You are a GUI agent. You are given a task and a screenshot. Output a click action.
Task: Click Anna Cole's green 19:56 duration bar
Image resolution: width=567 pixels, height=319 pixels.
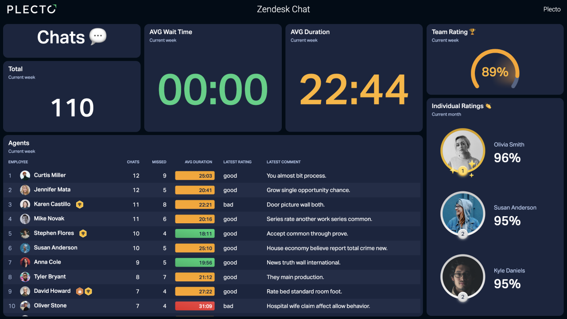195,262
